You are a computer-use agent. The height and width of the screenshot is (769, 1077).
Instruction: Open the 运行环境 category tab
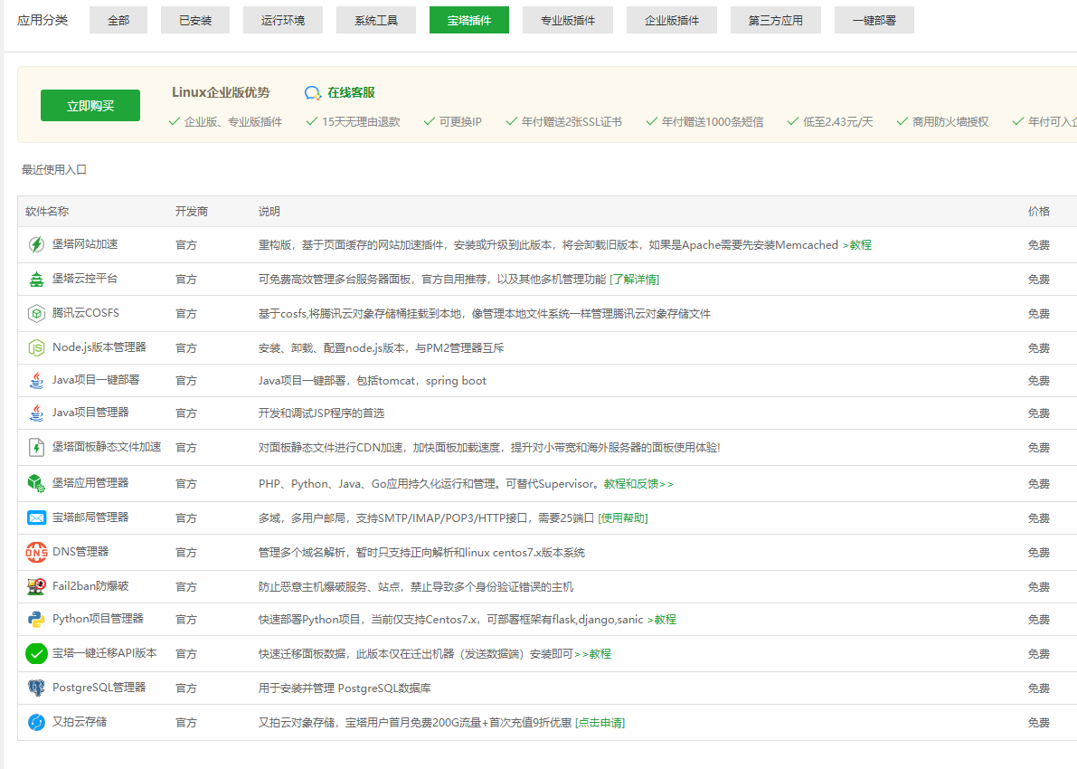tap(282, 20)
